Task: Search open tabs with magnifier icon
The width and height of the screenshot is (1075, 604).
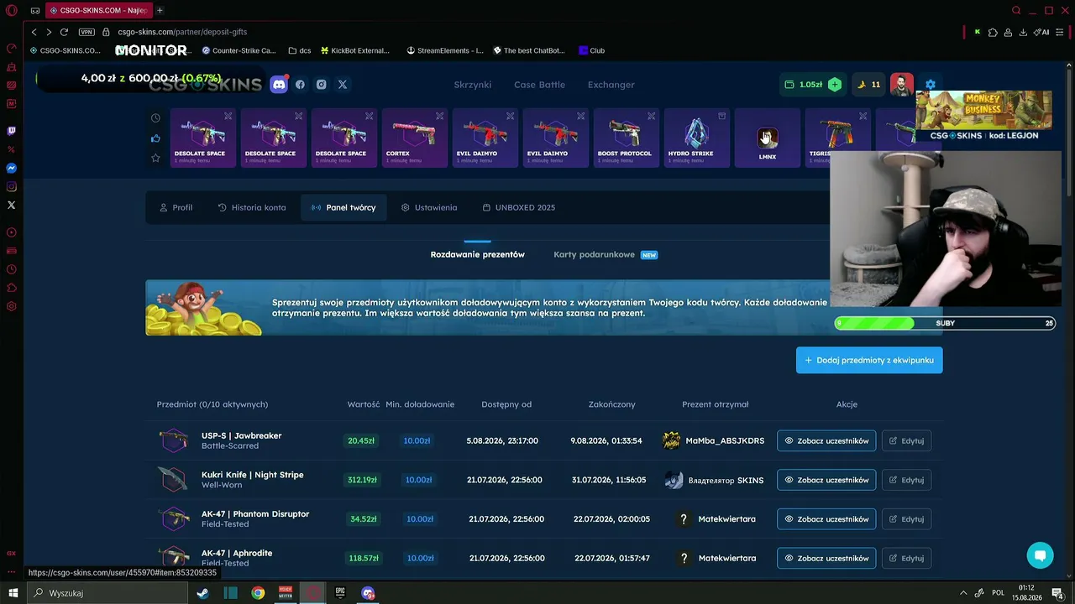Action: pos(1016,10)
